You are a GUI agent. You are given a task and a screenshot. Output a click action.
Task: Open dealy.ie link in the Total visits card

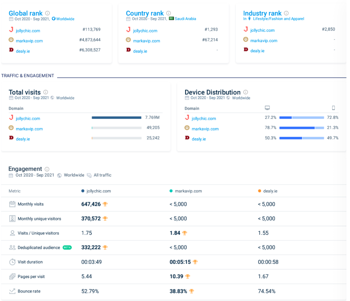(23, 139)
